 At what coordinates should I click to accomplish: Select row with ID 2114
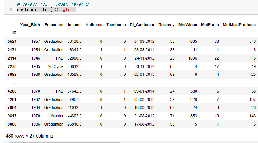pyautogui.click(x=132, y=58)
